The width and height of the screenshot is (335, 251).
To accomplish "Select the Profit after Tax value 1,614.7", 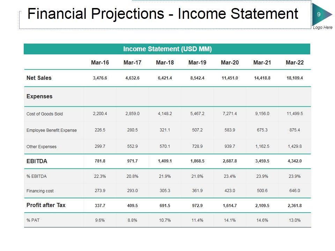I will pos(230,206).
